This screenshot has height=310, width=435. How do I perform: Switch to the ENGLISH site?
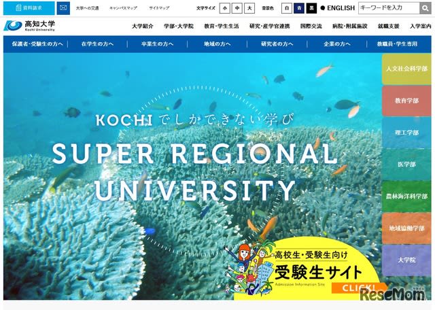point(338,8)
